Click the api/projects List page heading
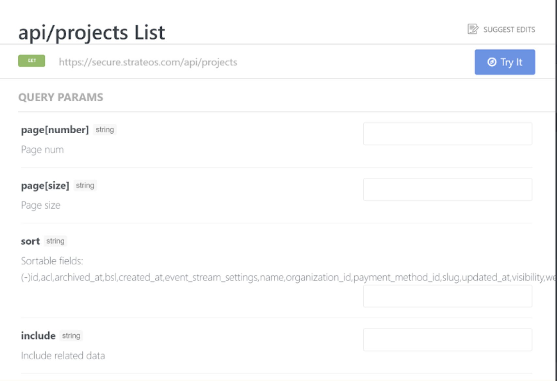 tap(92, 32)
